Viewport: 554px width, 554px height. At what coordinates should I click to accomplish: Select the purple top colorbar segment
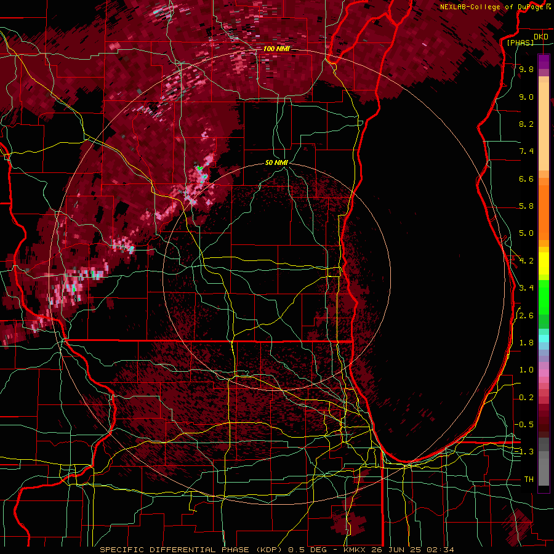[544, 62]
